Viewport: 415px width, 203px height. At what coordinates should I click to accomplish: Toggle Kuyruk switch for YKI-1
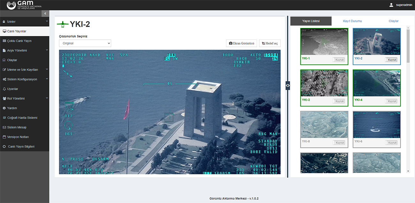click(338, 60)
